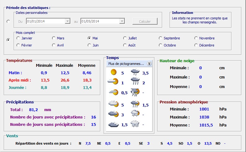Screen dimensions: 246x152
Task: Choose the Septembre month
Action: coord(169,38)
